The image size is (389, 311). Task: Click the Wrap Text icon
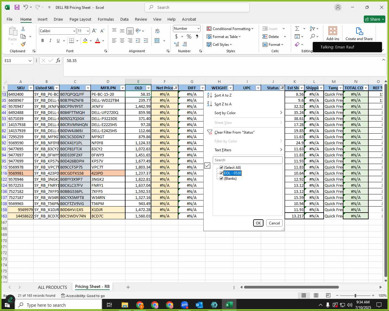(157, 31)
